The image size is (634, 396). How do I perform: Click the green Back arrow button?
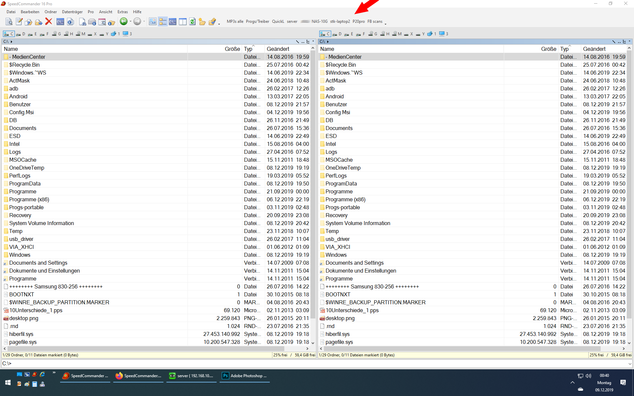click(123, 21)
